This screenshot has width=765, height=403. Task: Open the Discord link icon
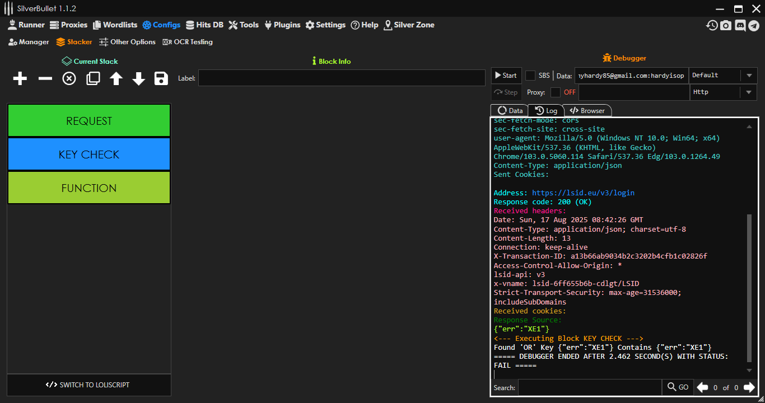pyautogui.click(x=740, y=25)
